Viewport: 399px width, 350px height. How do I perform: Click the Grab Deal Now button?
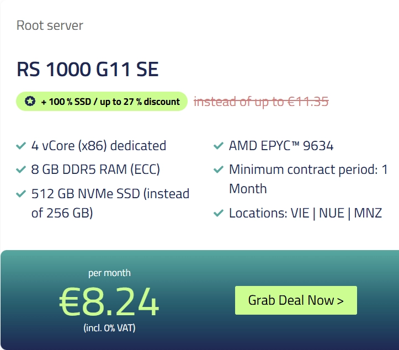(296, 300)
